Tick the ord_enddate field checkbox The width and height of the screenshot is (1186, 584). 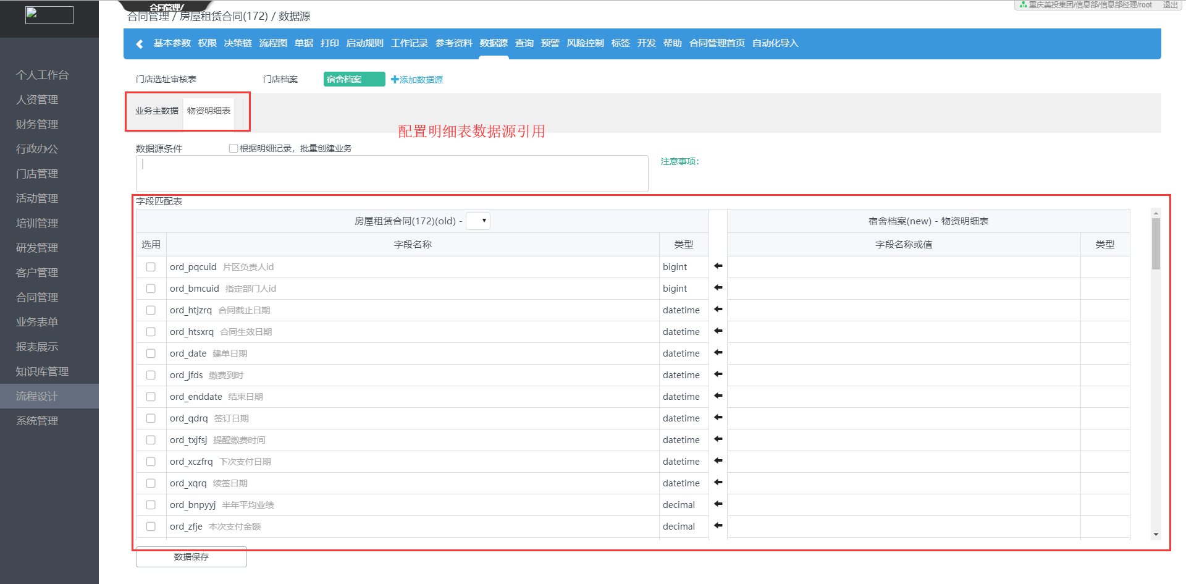click(x=151, y=397)
